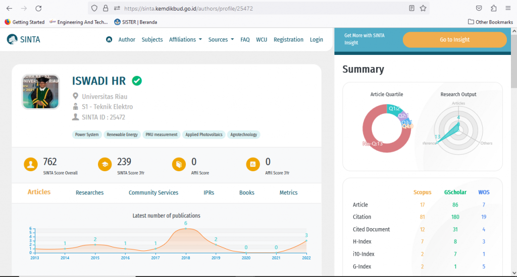Click the Research Output radar chart
Image resolution: width=517 pixels, height=277 pixels.
pos(458,130)
